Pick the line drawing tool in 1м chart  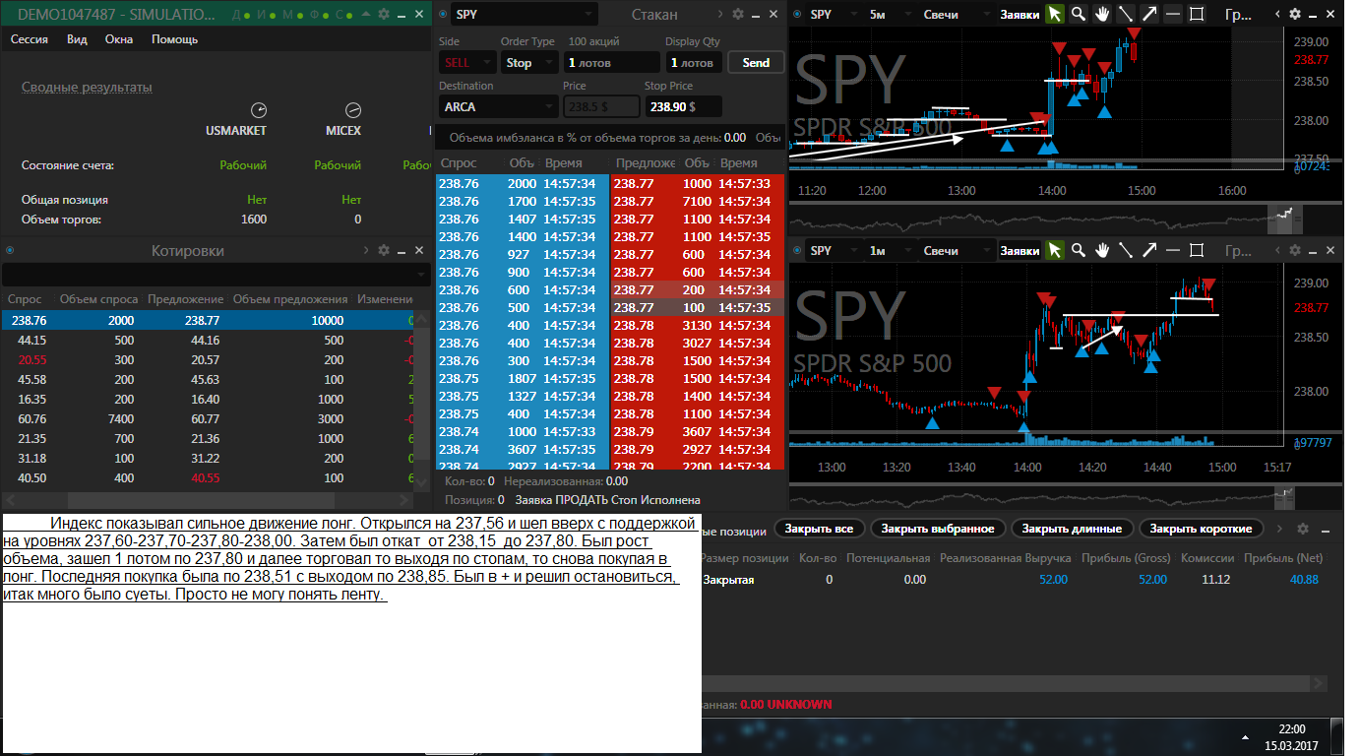[1126, 250]
